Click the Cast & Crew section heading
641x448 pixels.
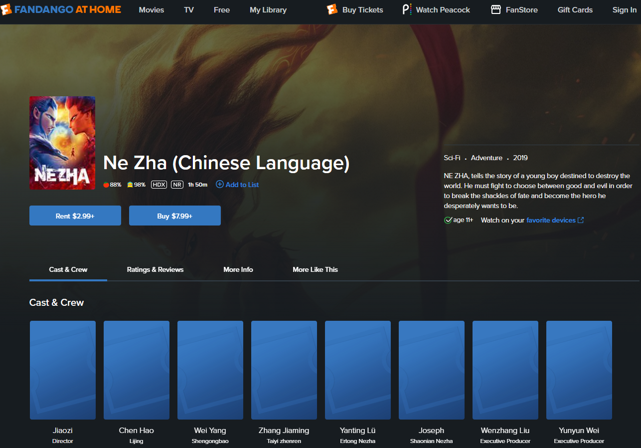coord(57,302)
